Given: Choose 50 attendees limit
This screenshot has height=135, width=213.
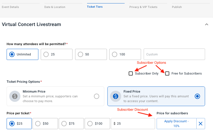Looking at the screenshot, I should (80, 54).
